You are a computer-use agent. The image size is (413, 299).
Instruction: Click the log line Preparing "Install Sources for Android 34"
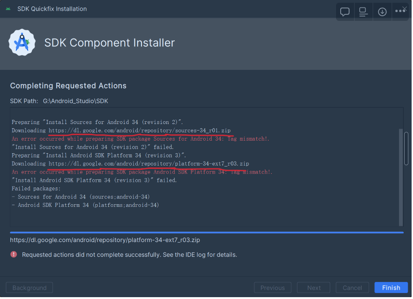[97, 122]
